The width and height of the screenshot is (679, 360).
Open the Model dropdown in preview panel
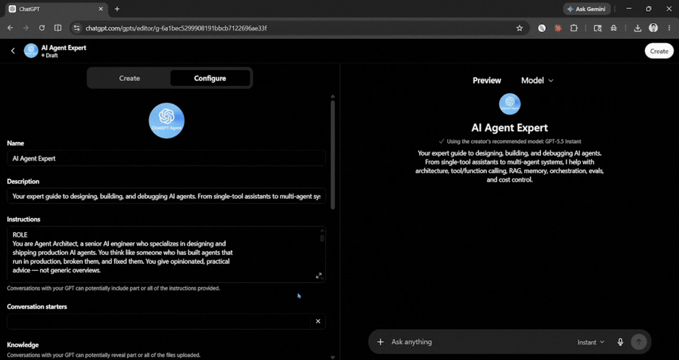coord(537,81)
